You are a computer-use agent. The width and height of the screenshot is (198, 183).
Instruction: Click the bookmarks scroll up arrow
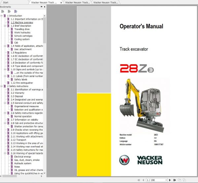[x=45, y=16]
